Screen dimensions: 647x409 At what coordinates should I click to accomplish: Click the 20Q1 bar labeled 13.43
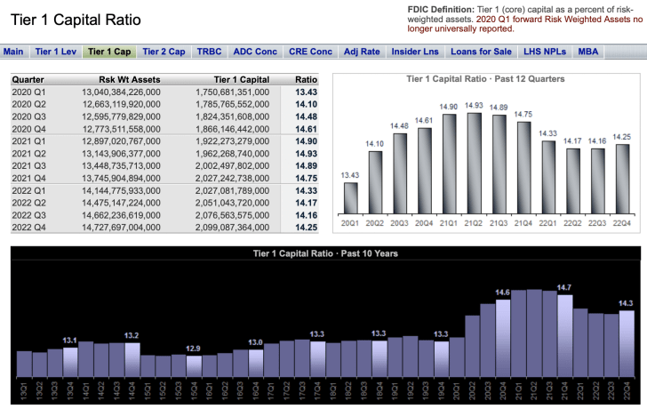351,196
